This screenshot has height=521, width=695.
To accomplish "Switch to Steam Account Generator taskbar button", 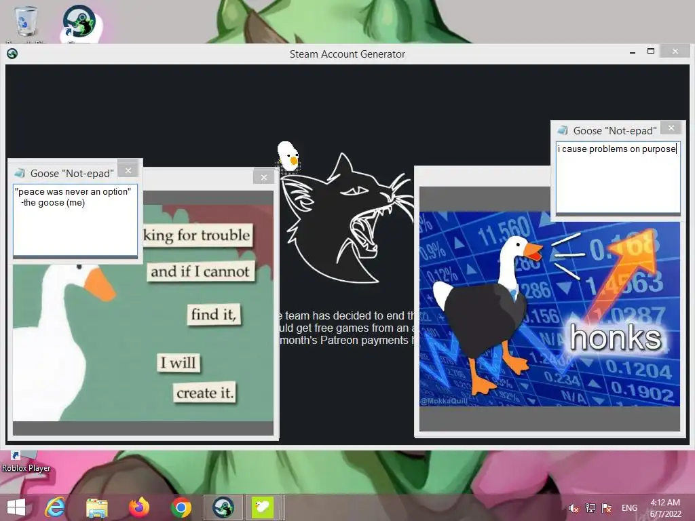I will tap(223, 507).
